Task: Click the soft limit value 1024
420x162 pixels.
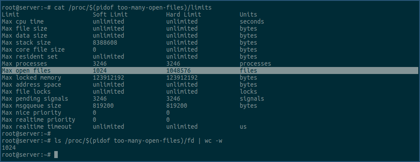Action: [100, 70]
